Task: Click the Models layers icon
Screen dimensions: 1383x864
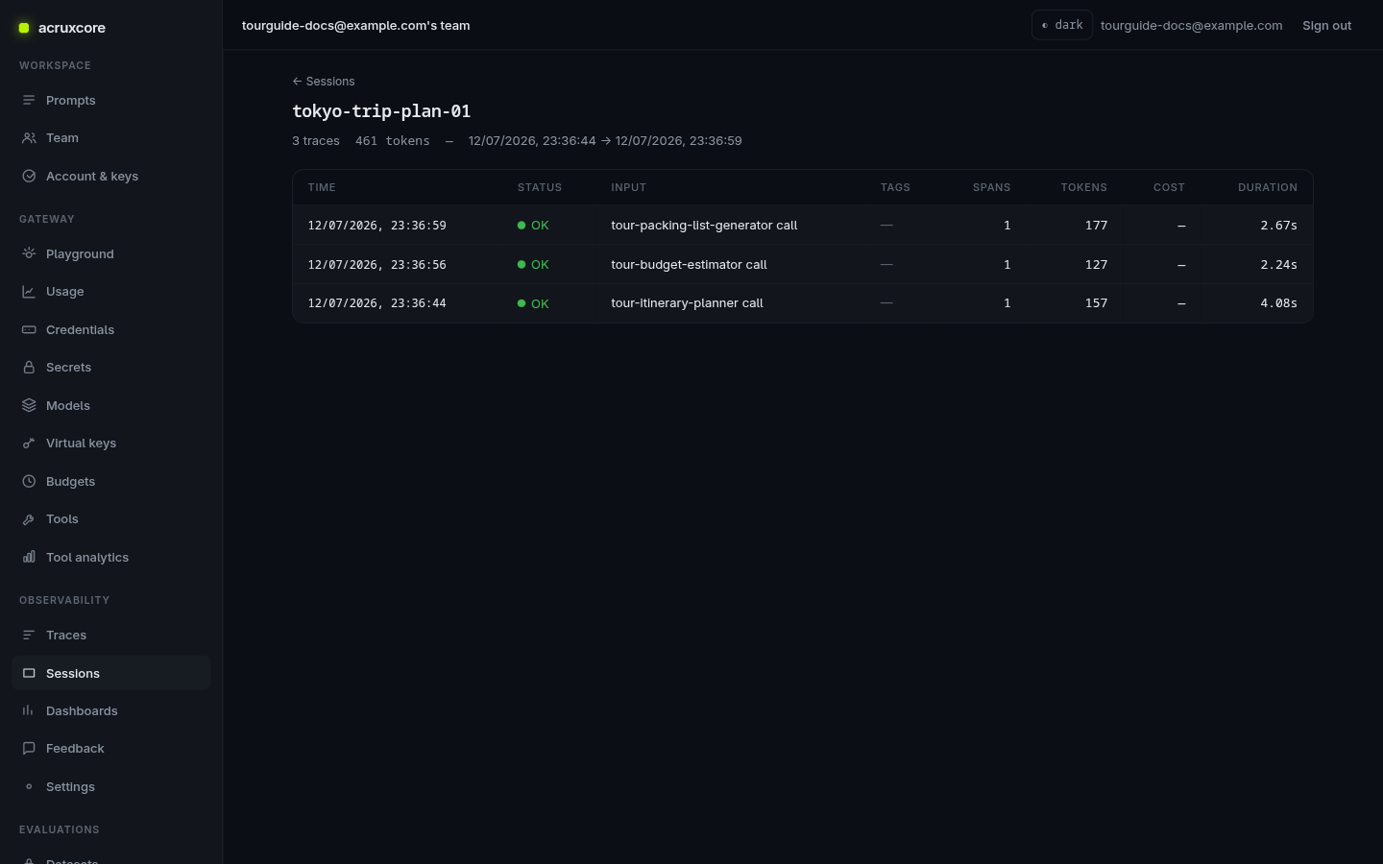Action: (x=29, y=406)
